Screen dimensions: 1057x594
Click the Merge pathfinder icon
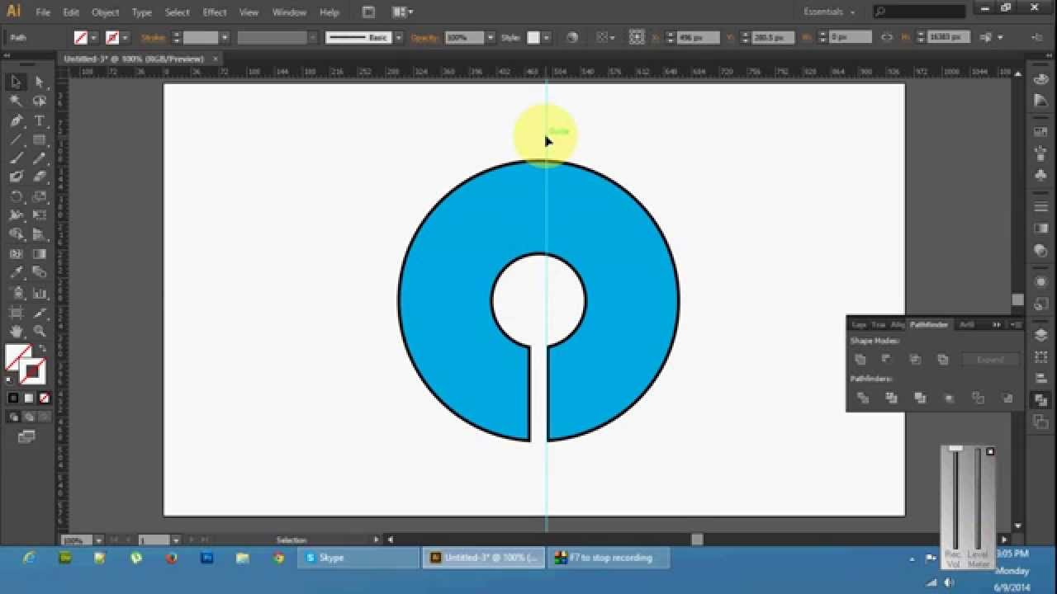pyautogui.click(x=920, y=398)
